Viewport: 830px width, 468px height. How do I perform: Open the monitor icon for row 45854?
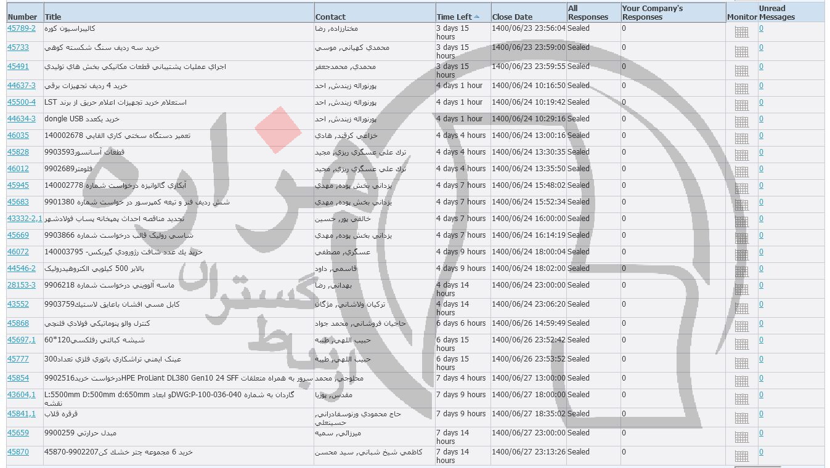(741, 381)
